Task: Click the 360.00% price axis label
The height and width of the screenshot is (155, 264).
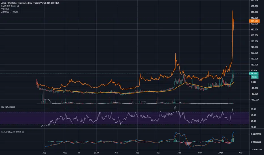Action: tap(254, 30)
